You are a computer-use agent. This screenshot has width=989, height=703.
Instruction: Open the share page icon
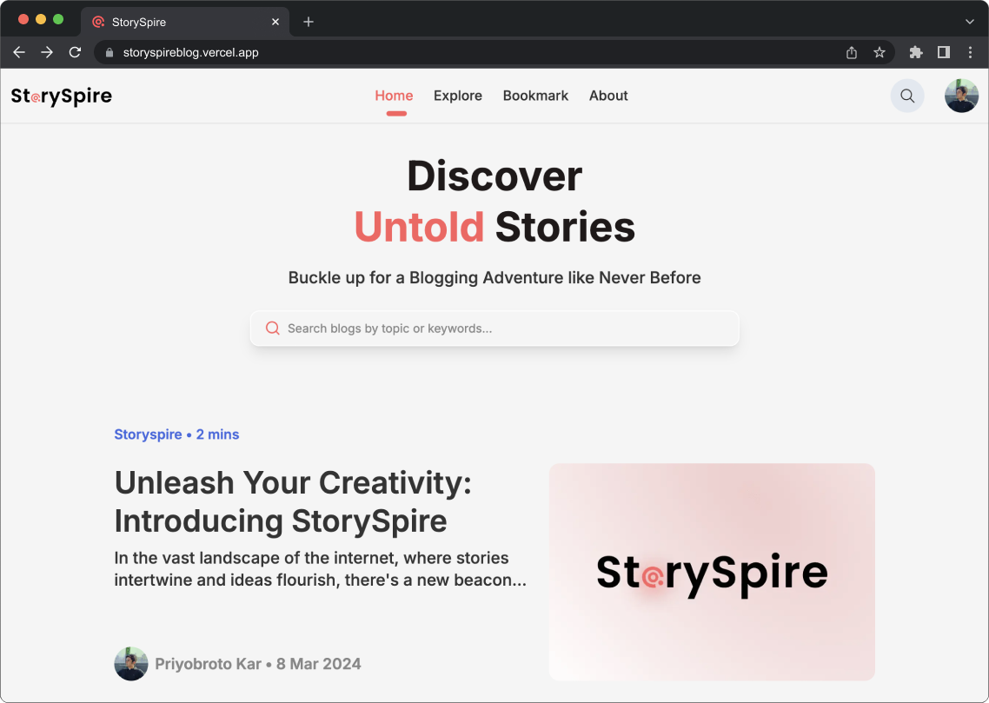coord(852,52)
